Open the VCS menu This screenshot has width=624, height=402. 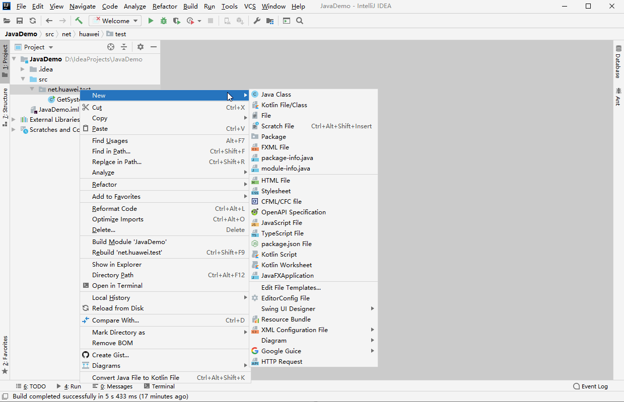250,7
